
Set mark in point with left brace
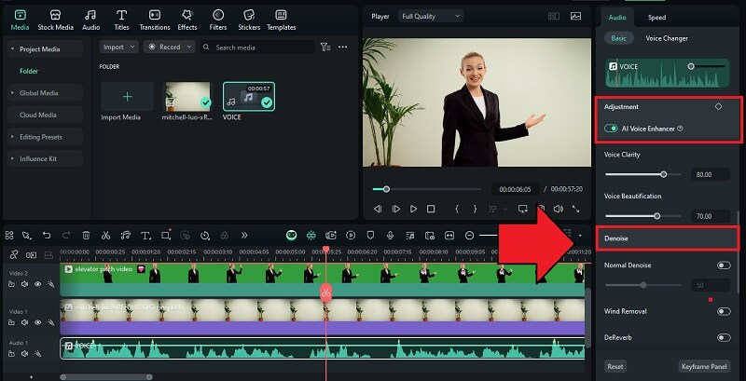457,209
